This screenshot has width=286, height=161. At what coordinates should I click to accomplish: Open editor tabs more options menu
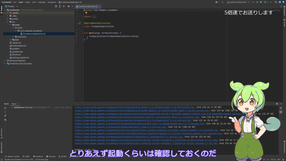click(x=281, y=6)
